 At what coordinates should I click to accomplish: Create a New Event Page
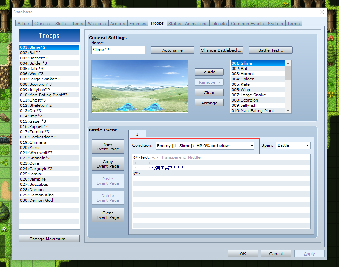point(108,146)
